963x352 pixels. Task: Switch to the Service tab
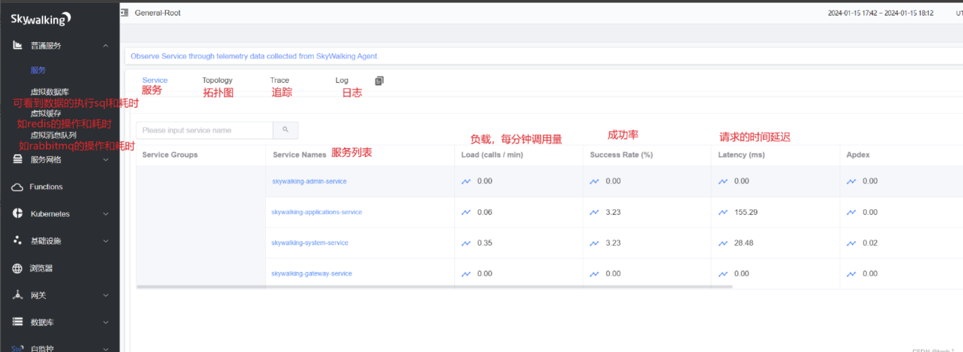pyautogui.click(x=155, y=80)
